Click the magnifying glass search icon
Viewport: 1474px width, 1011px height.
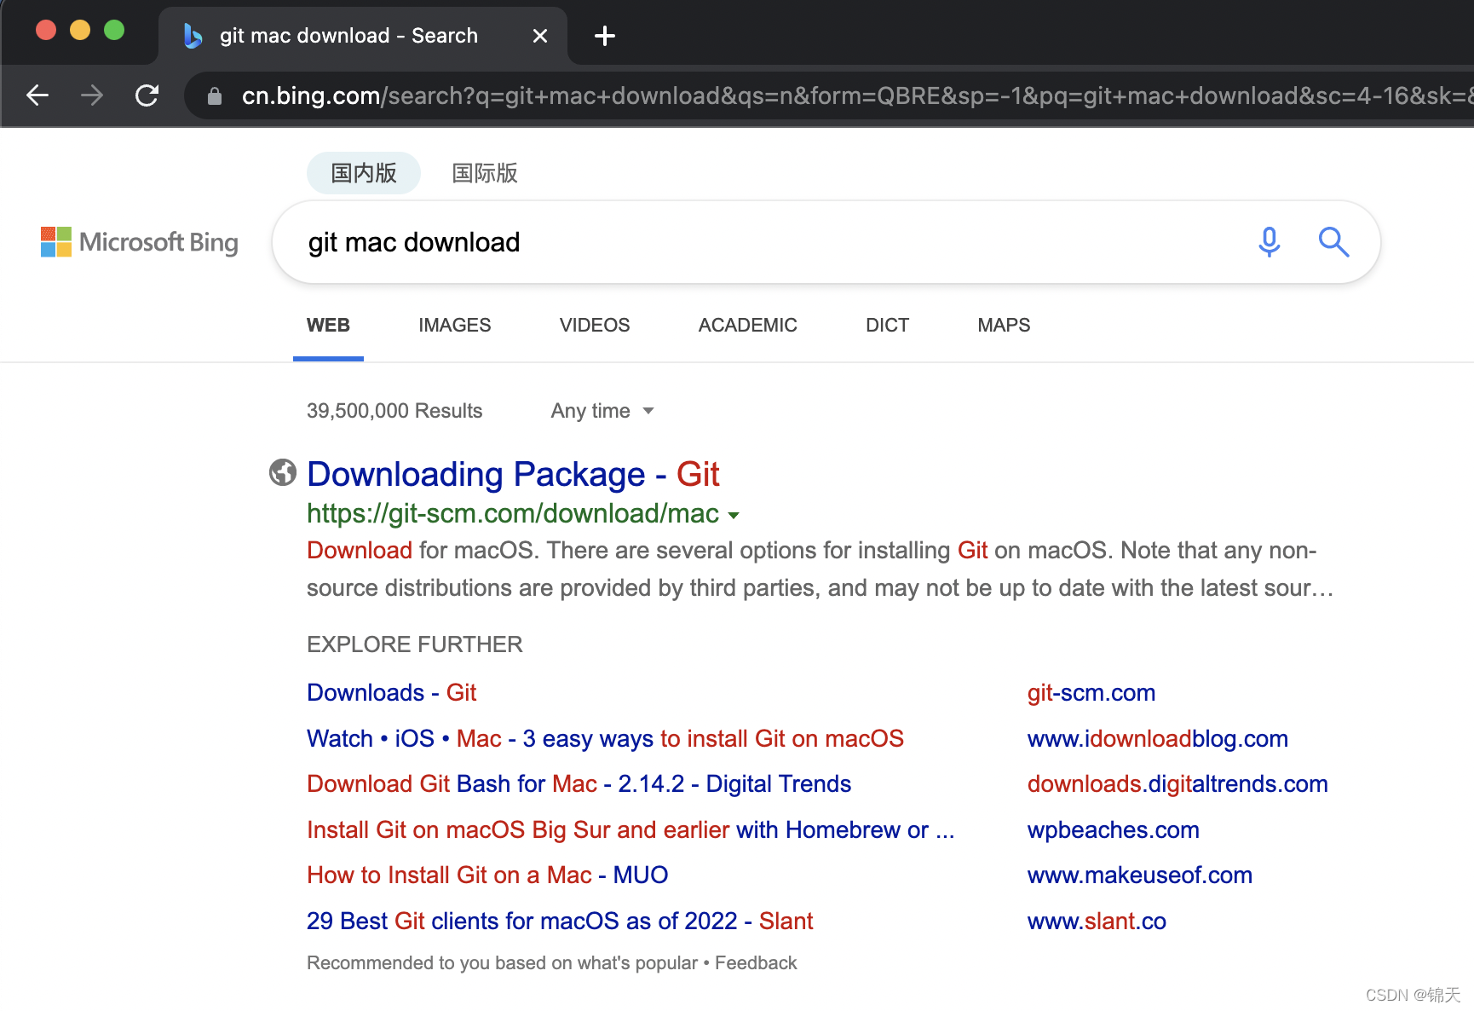(1333, 242)
